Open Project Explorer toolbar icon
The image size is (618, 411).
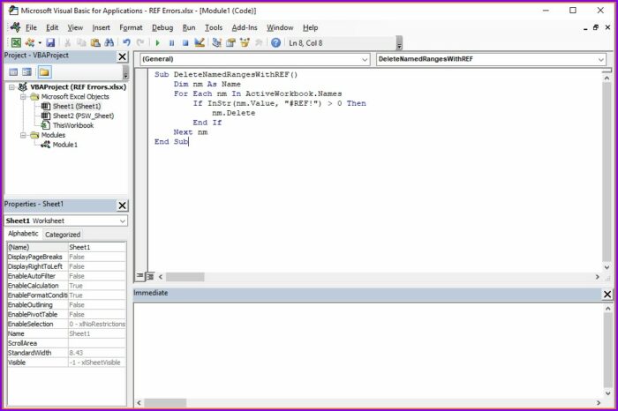[x=216, y=42]
